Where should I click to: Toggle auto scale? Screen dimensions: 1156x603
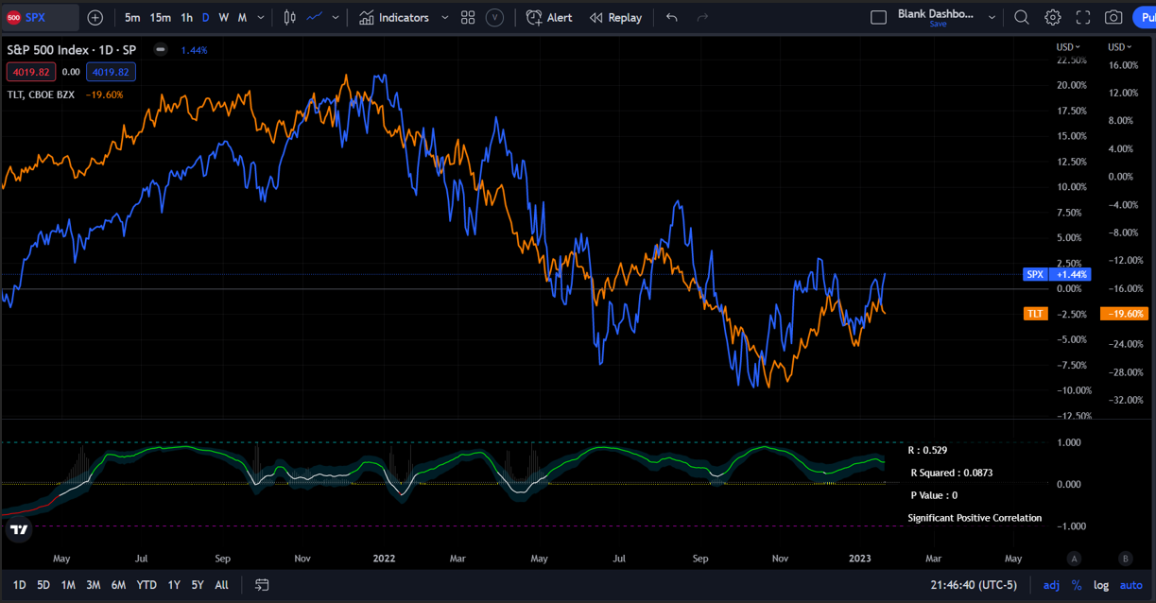(1131, 585)
